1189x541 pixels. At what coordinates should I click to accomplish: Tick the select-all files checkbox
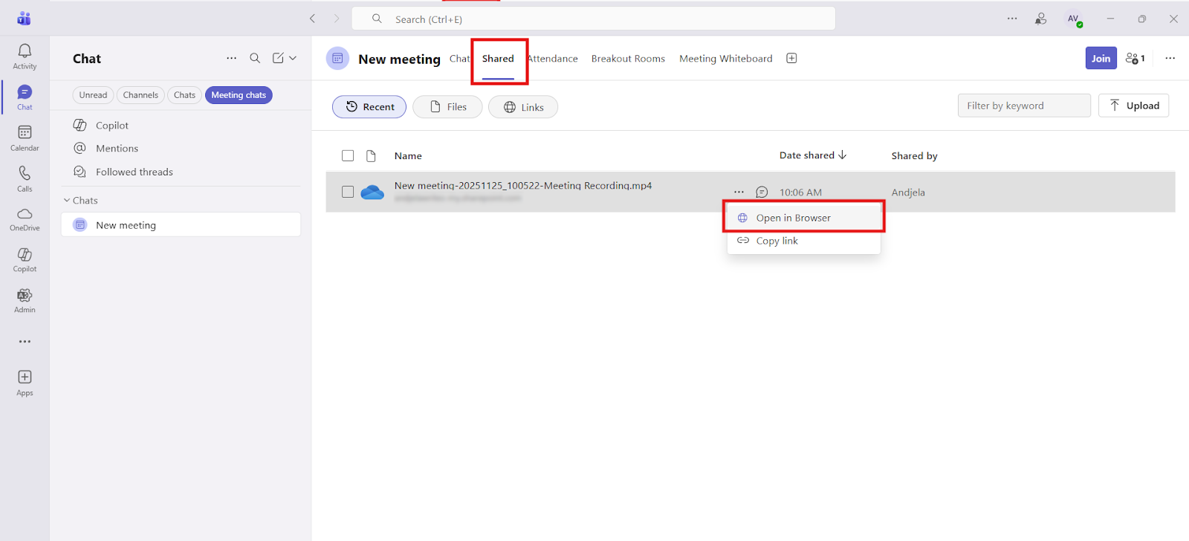(x=348, y=155)
